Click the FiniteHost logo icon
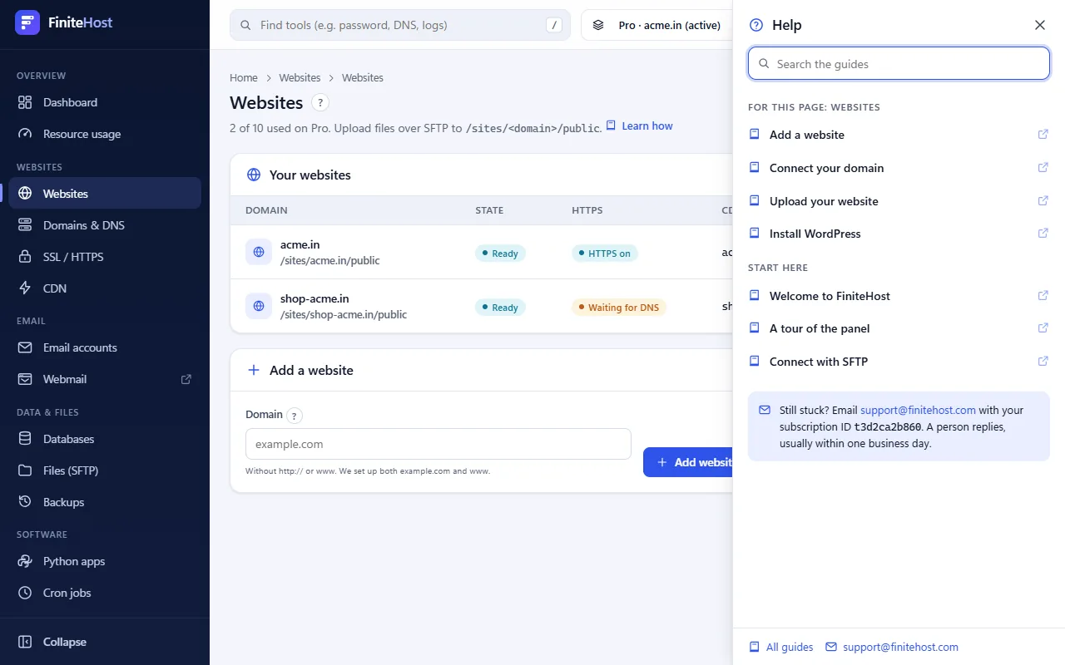The height and width of the screenshot is (665, 1065). click(27, 22)
